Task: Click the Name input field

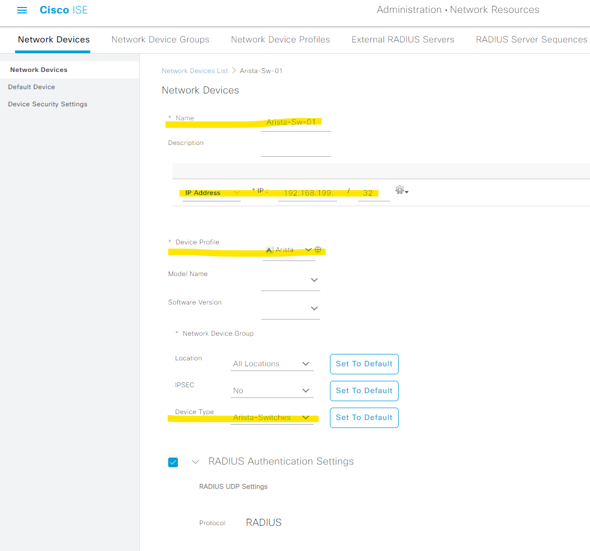Action: point(296,123)
